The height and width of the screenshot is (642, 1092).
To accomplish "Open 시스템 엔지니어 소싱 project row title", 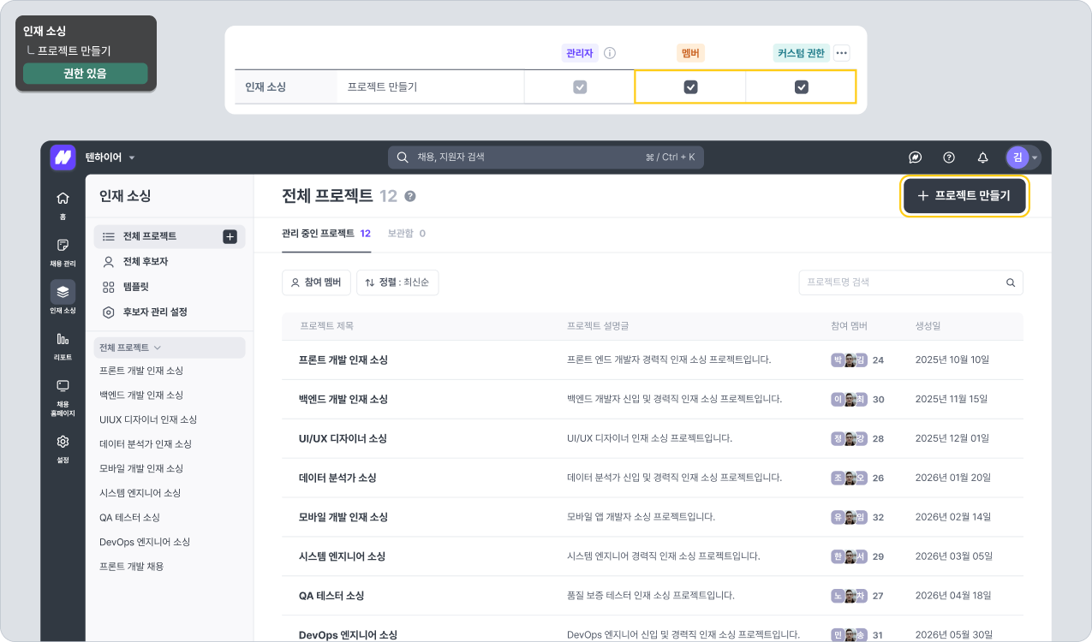I will point(342,557).
